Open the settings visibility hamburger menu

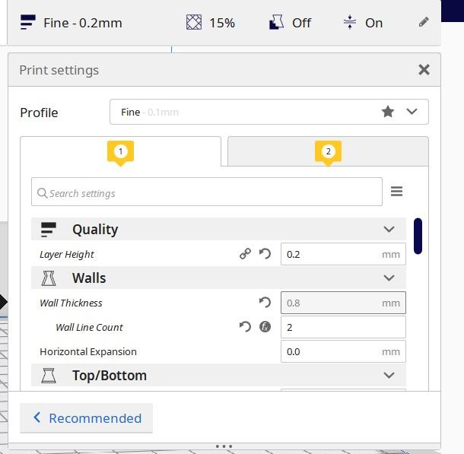click(x=396, y=192)
